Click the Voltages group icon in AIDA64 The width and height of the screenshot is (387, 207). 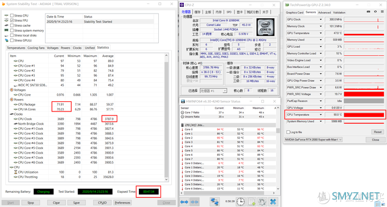pos(11,90)
